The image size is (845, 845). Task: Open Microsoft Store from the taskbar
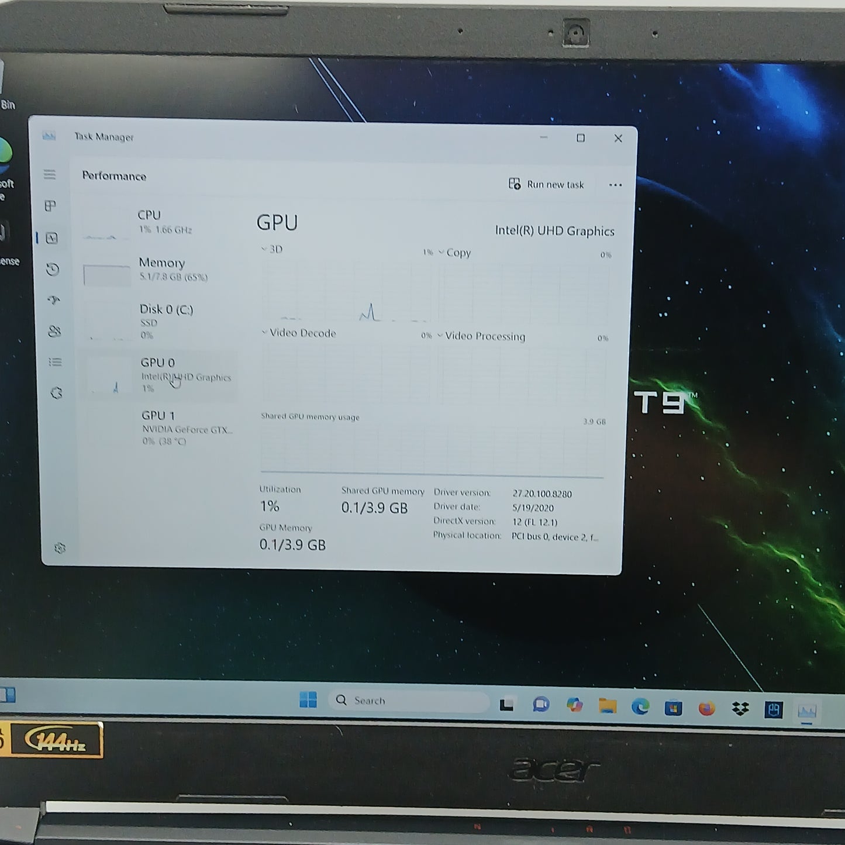tap(673, 708)
